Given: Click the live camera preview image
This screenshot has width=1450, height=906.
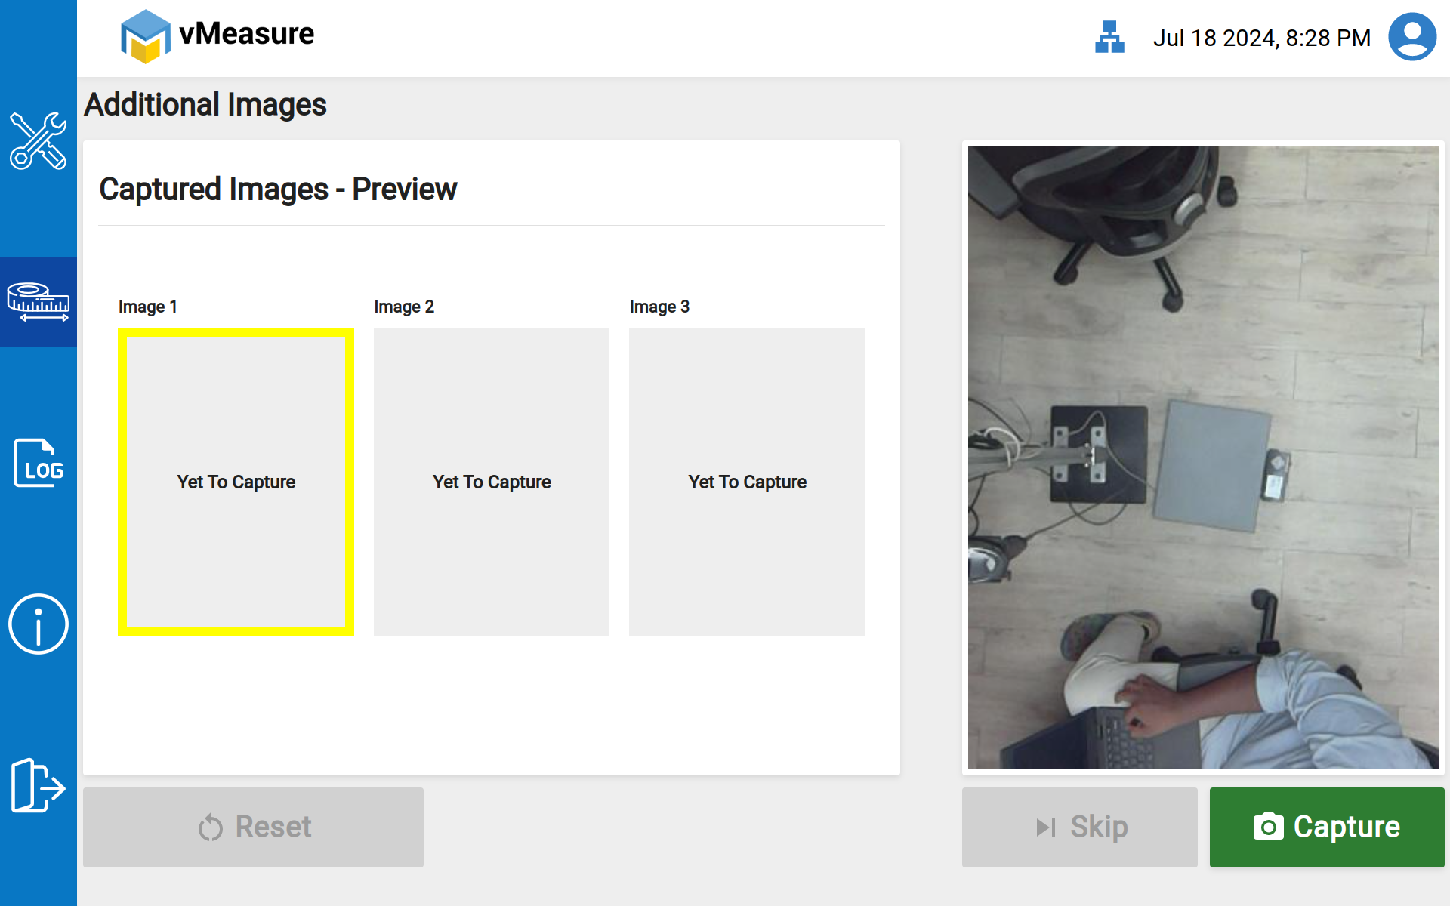Looking at the screenshot, I should (x=1202, y=458).
